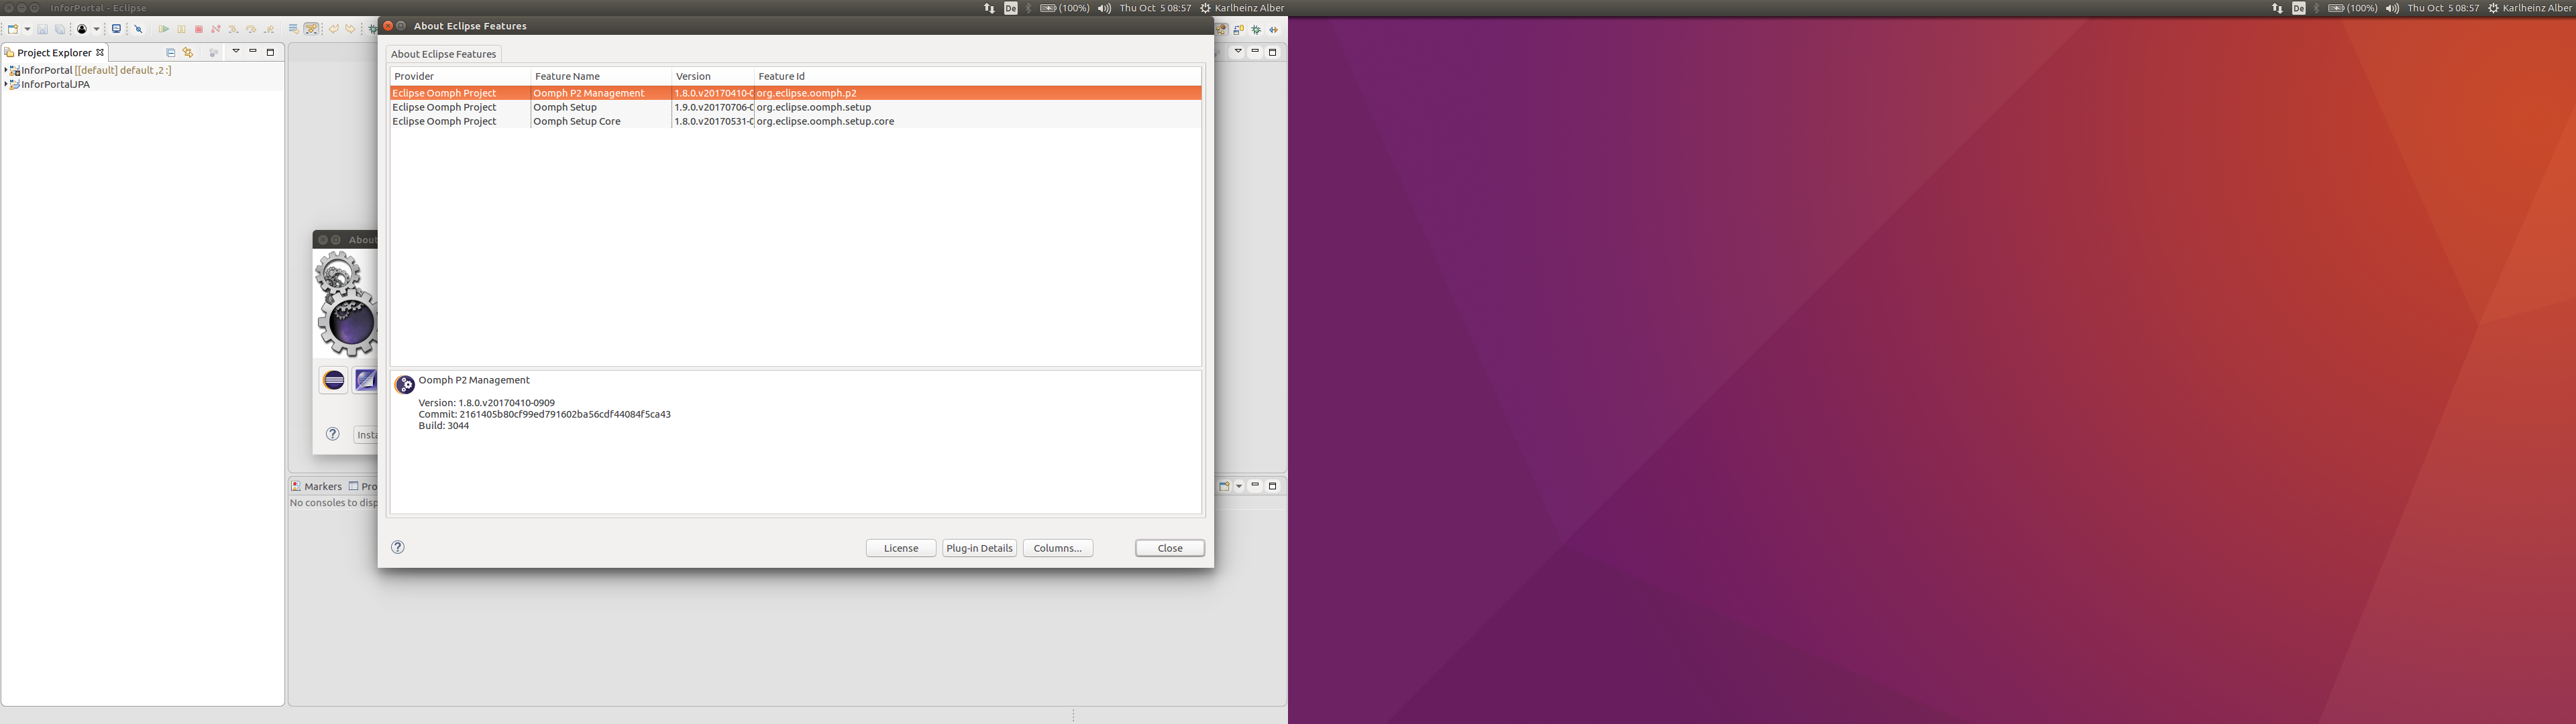Click the Feature Id column header
The image size is (2576, 724).
(x=977, y=76)
